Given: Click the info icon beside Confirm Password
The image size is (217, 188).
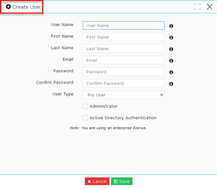Looking at the screenshot, I should pos(171,84).
